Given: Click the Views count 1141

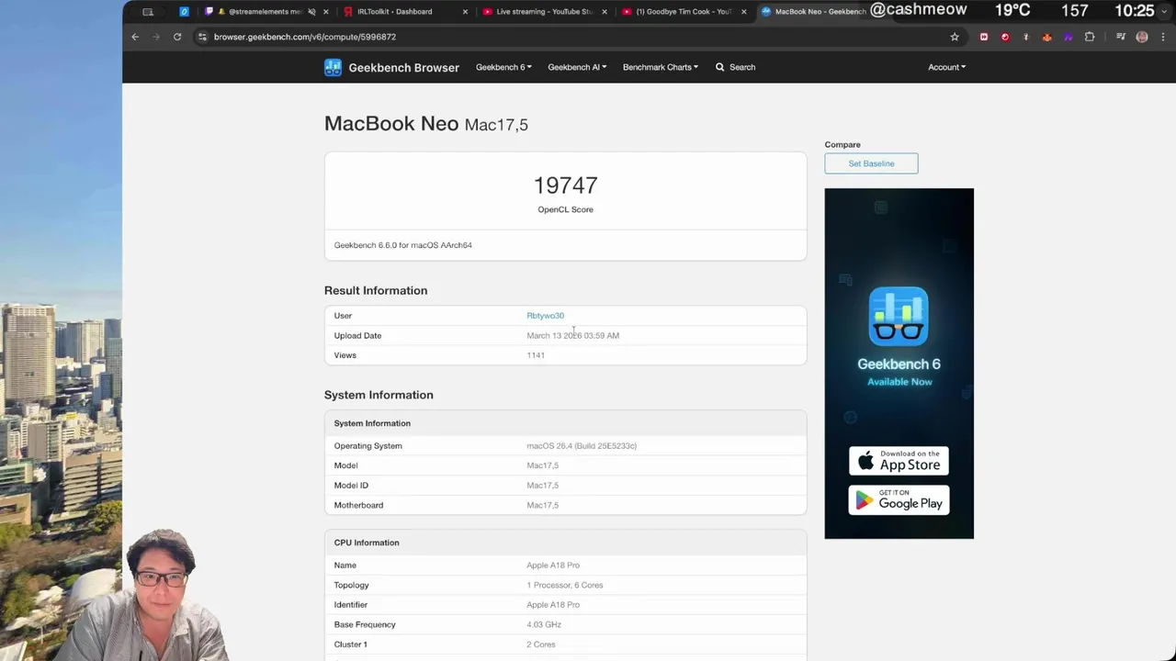Looking at the screenshot, I should click(536, 355).
